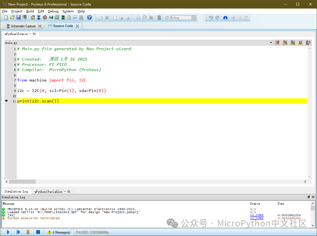317x236 pixels.
Task: Open Schematic Capture from the toolbar icon
Action: coord(39,18)
